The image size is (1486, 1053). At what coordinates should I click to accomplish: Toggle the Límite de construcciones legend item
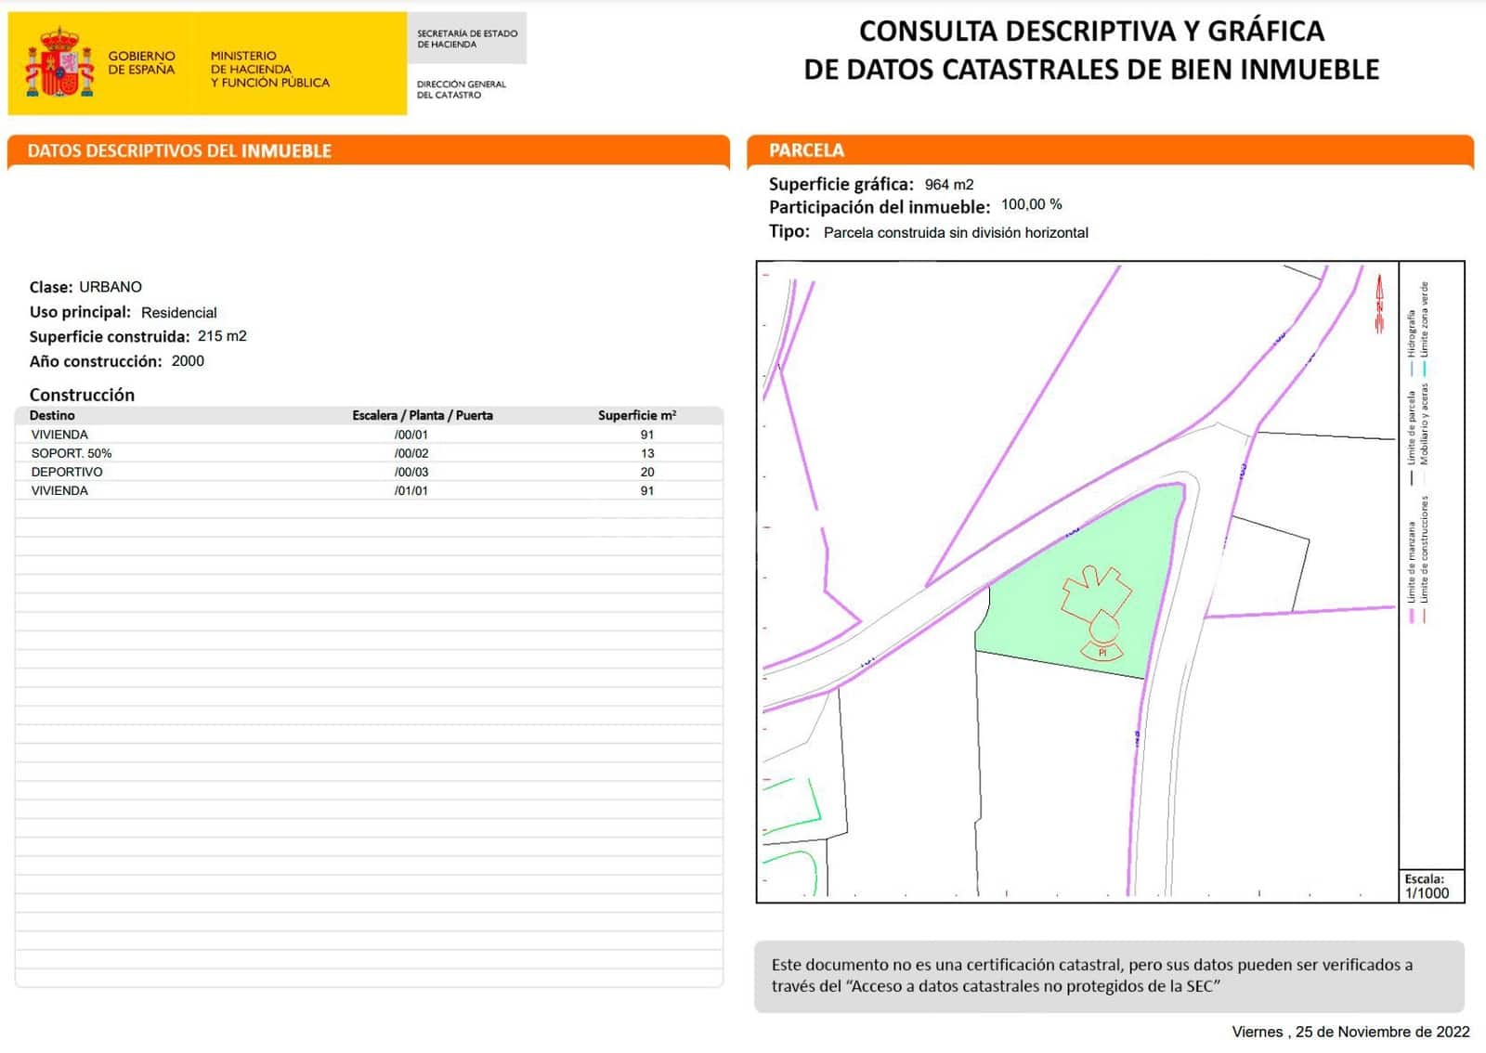click(x=1426, y=617)
